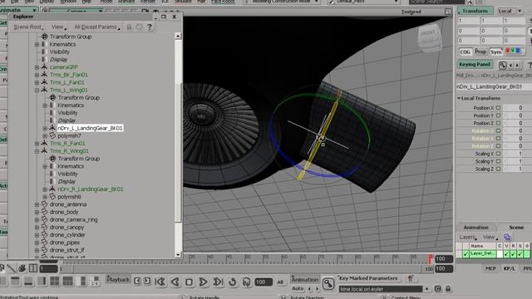Viewport: 532px width, 299px height.
Task: Click Key Marked Parameters button
Action: pyautogui.click(x=368, y=278)
